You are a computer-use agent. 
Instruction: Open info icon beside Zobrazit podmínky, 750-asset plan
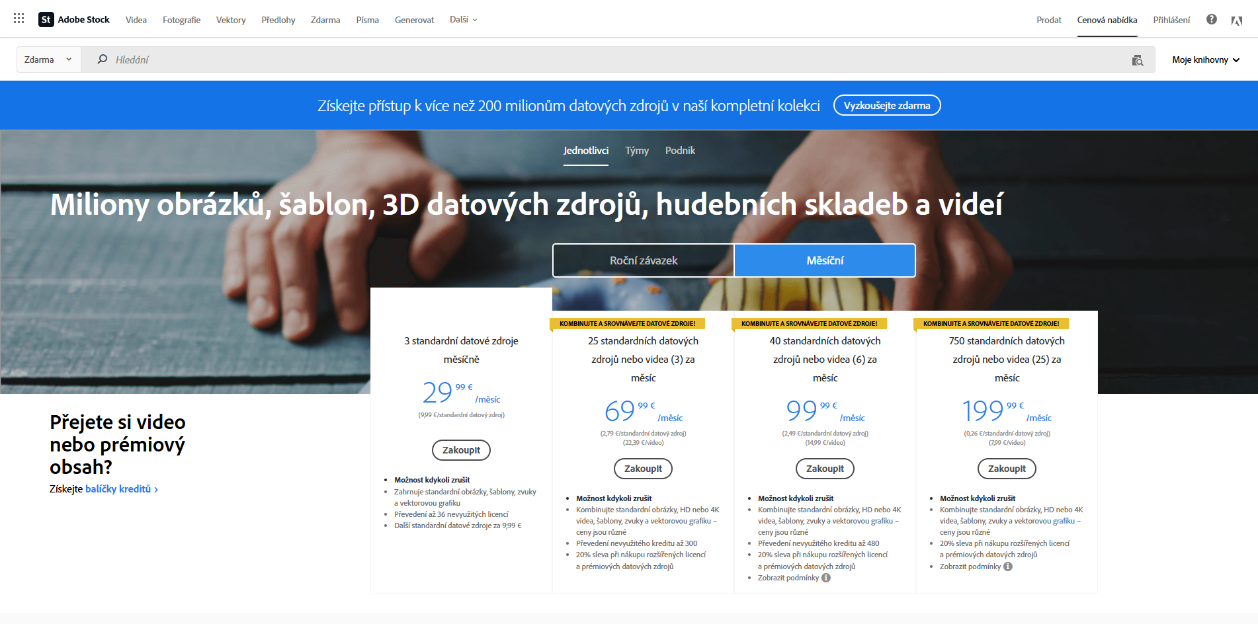click(1008, 566)
